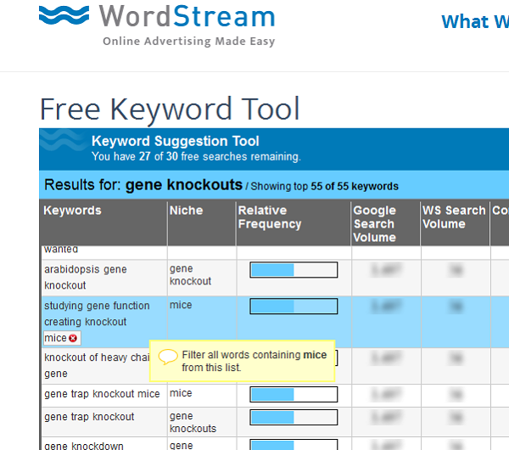Click frequency bar in the highlighted studying gene row
Viewport: 509px width, 450px height.
click(294, 307)
